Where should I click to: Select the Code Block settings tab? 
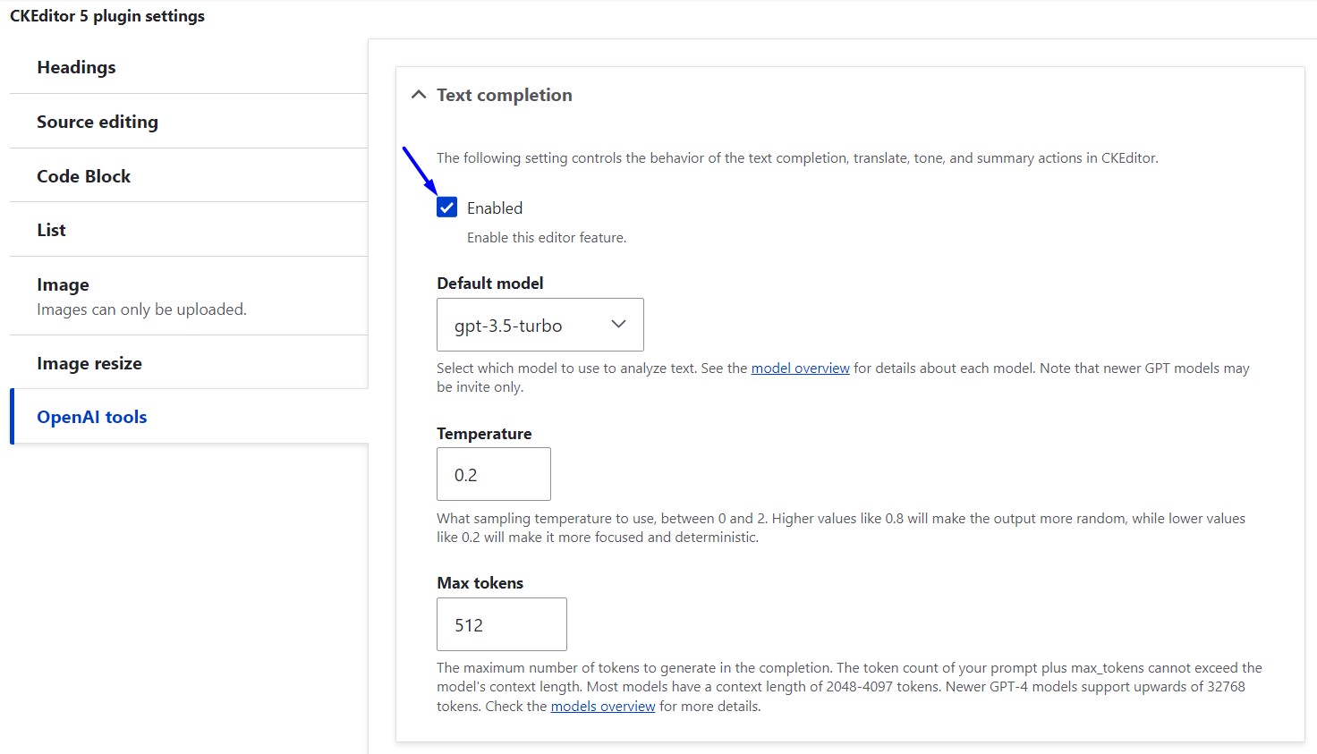tap(189, 176)
